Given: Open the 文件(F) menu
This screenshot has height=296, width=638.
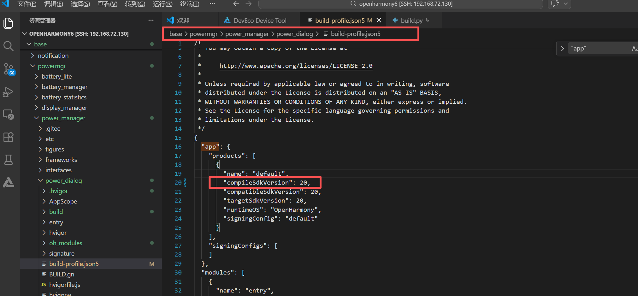Looking at the screenshot, I should point(27,4).
